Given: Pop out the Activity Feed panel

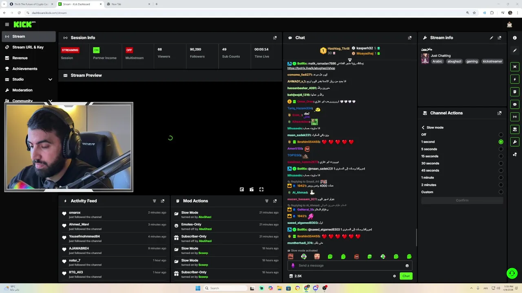Looking at the screenshot, I should point(162,201).
